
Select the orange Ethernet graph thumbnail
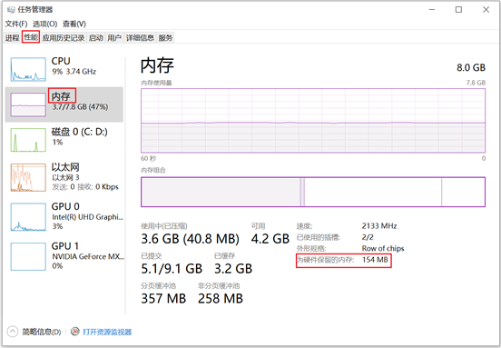pos(28,177)
